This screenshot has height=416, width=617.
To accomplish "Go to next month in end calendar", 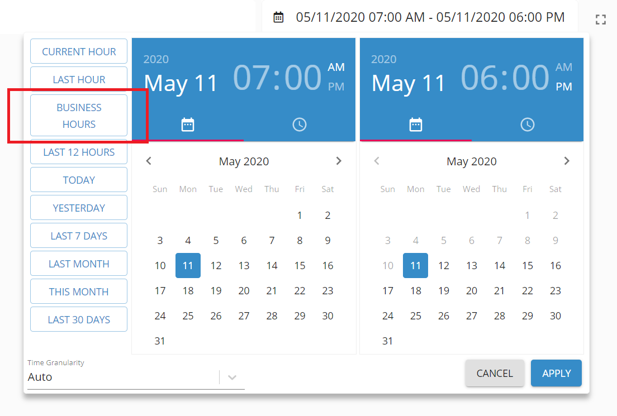I will pyautogui.click(x=567, y=161).
